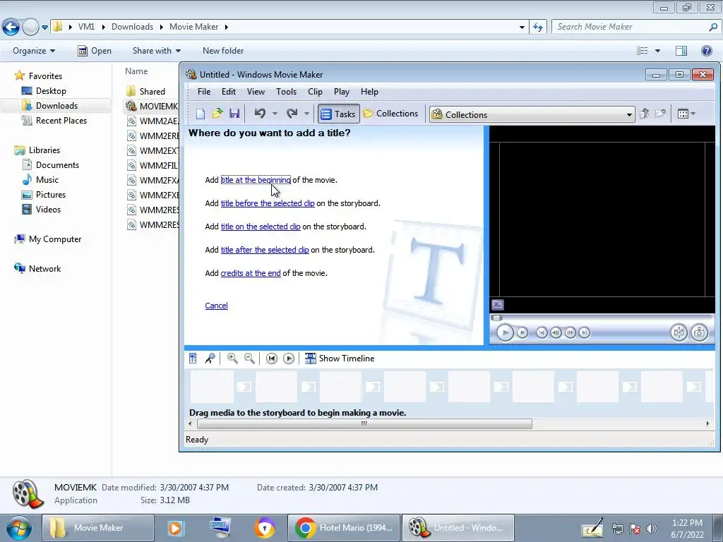Play the preview monitor
The height and width of the screenshot is (542, 723).
pyautogui.click(x=505, y=333)
